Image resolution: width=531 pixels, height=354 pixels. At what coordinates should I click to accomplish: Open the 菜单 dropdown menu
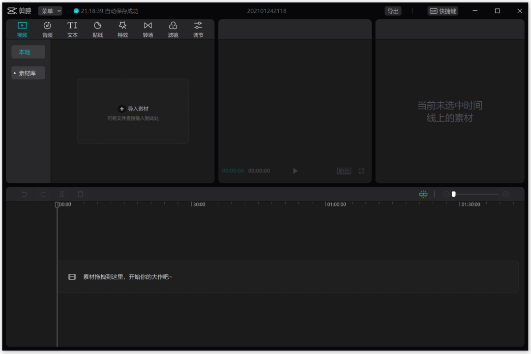50,11
